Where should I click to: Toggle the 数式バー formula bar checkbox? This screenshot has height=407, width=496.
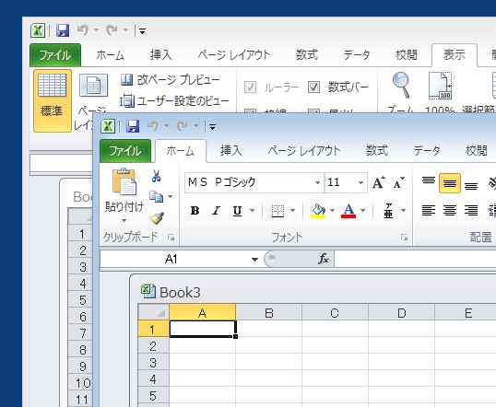[313, 87]
